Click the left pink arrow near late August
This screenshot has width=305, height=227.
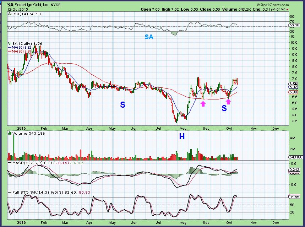203,104
